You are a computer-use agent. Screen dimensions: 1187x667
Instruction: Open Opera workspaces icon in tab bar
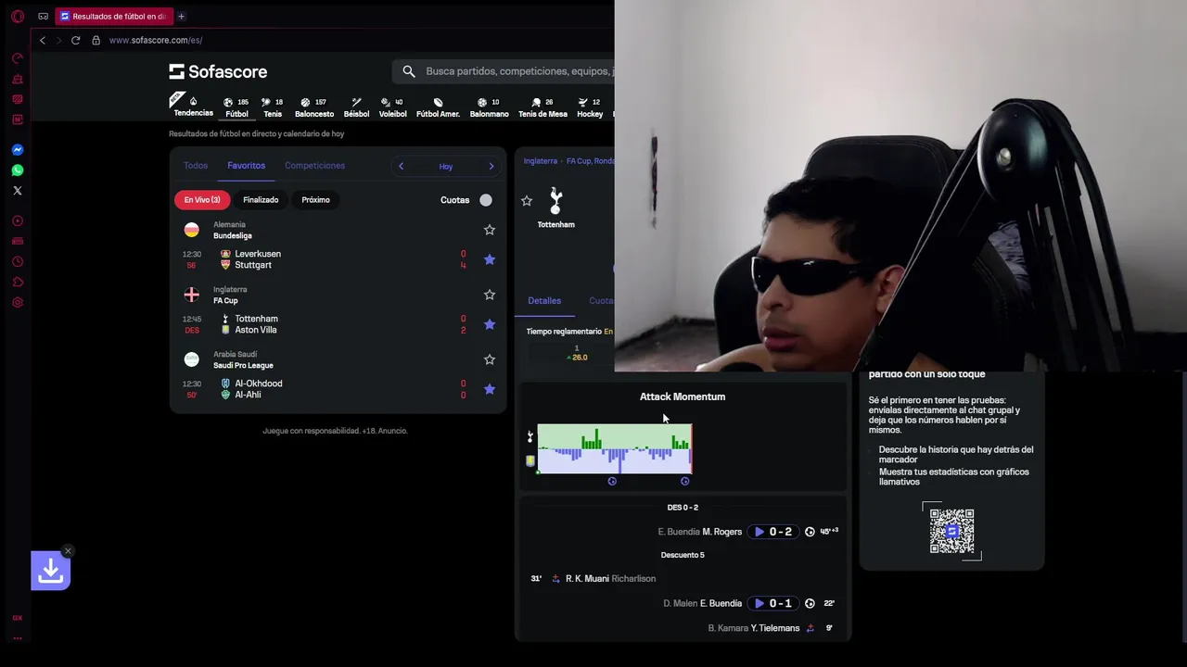click(x=43, y=16)
